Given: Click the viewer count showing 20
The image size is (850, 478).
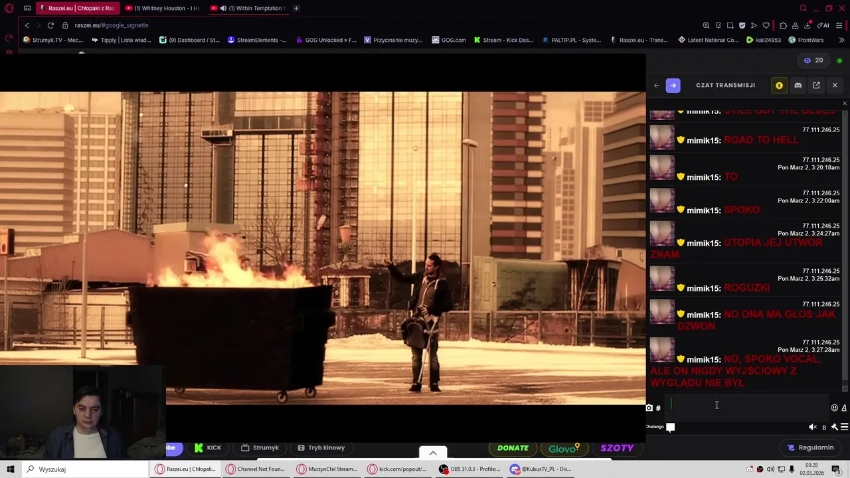Looking at the screenshot, I should coord(814,60).
